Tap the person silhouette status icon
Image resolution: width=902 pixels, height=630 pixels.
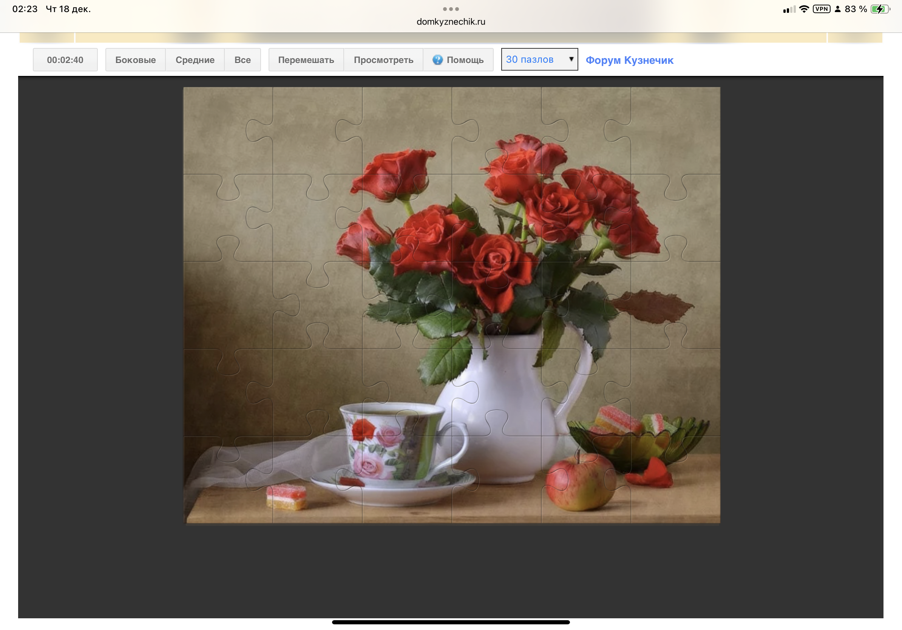tap(837, 9)
